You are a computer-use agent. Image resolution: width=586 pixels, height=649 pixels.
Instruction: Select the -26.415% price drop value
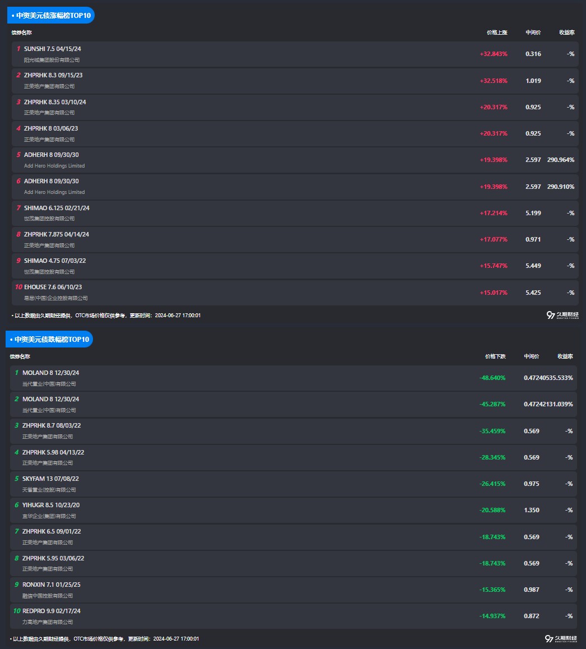point(492,484)
